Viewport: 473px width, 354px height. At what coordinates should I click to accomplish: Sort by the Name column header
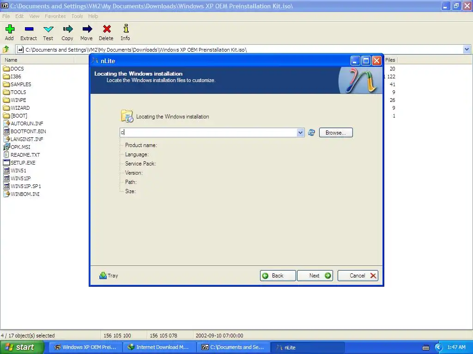(38, 60)
